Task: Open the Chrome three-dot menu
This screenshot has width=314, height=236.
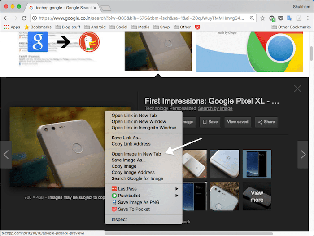Action: coord(308,18)
